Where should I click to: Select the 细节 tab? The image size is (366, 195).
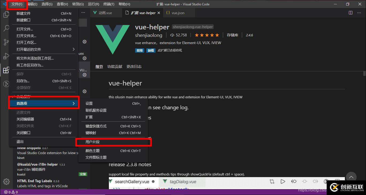pyautogui.click(x=99, y=67)
